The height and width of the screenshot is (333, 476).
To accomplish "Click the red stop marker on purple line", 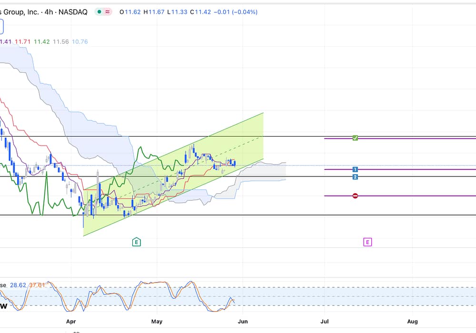I will coord(355,196).
